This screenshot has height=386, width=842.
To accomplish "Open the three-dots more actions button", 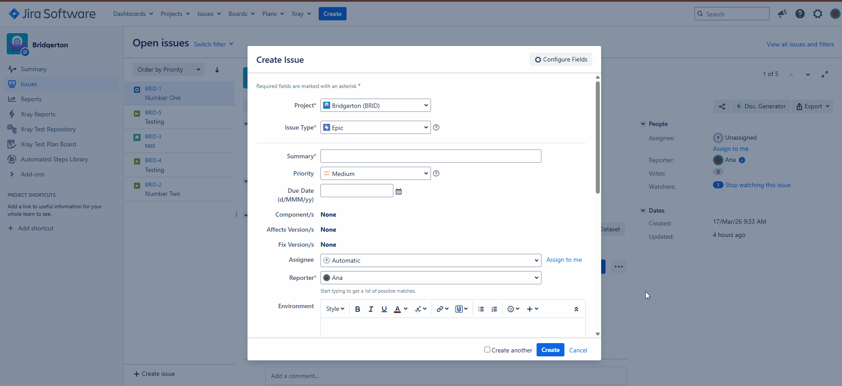I will (619, 267).
